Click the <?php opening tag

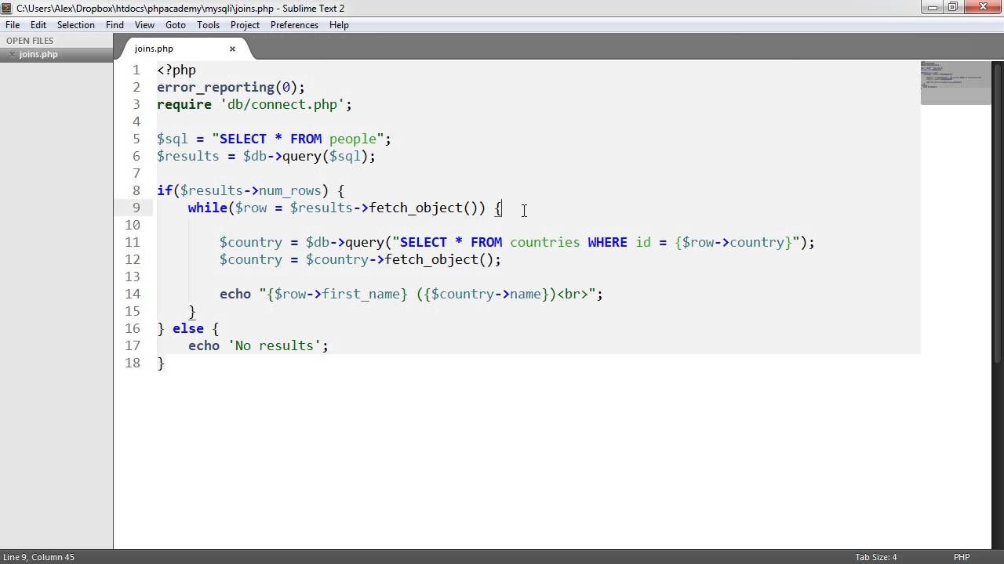(x=176, y=70)
